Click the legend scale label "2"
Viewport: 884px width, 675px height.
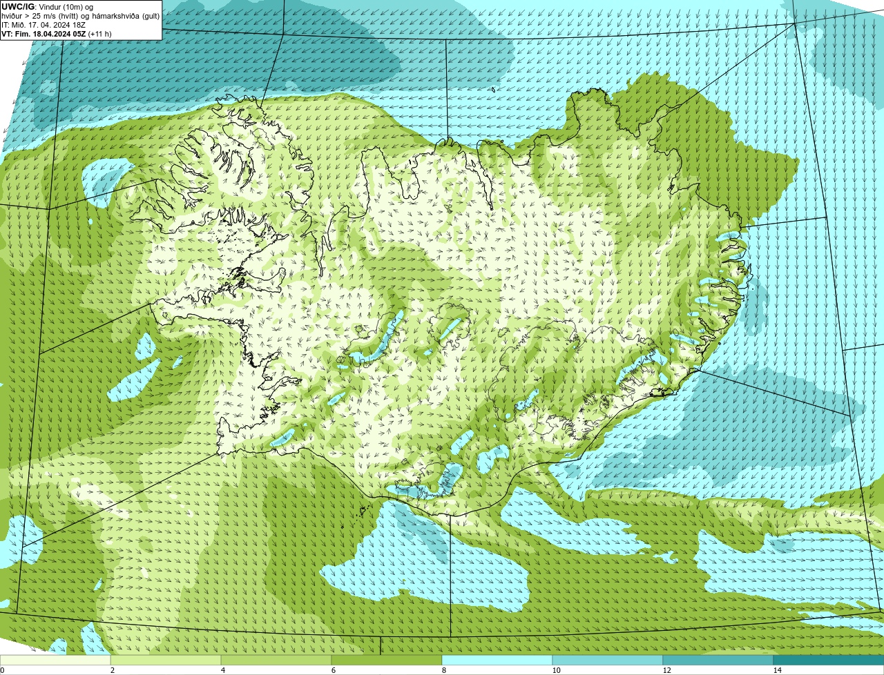[112, 670]
